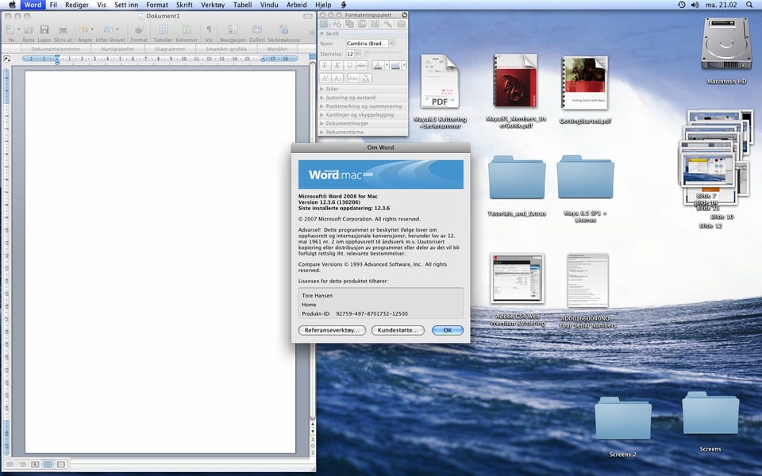Click the Skriv ut printer icon
Image resolution: width=762 pixels, height=476 pixels.
click(x=63, y=29)
